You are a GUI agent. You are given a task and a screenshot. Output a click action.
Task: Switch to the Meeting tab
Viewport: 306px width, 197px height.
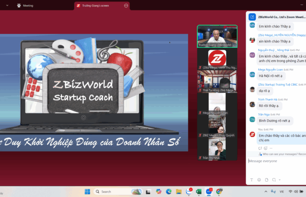[x=25, y=6]
